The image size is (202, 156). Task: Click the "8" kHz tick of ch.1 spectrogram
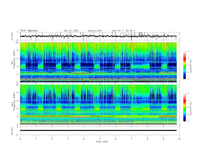18,50
